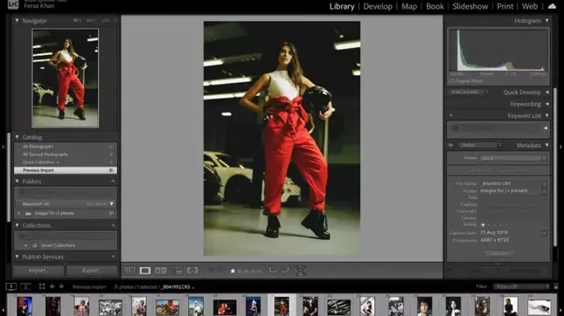Click the Navigator preview thumbnail
This screenshot has width=564, height=316.
tap(65, 79)
